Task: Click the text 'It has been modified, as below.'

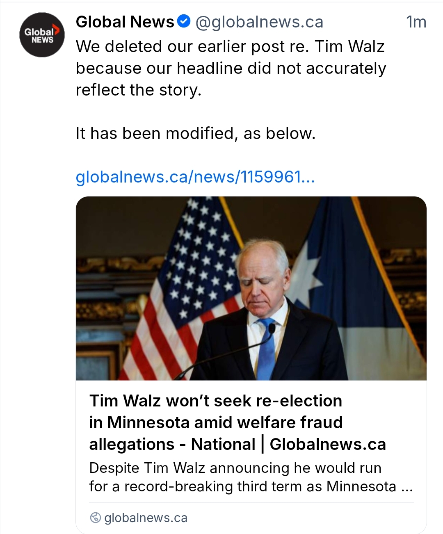Action: coord(195,133)
